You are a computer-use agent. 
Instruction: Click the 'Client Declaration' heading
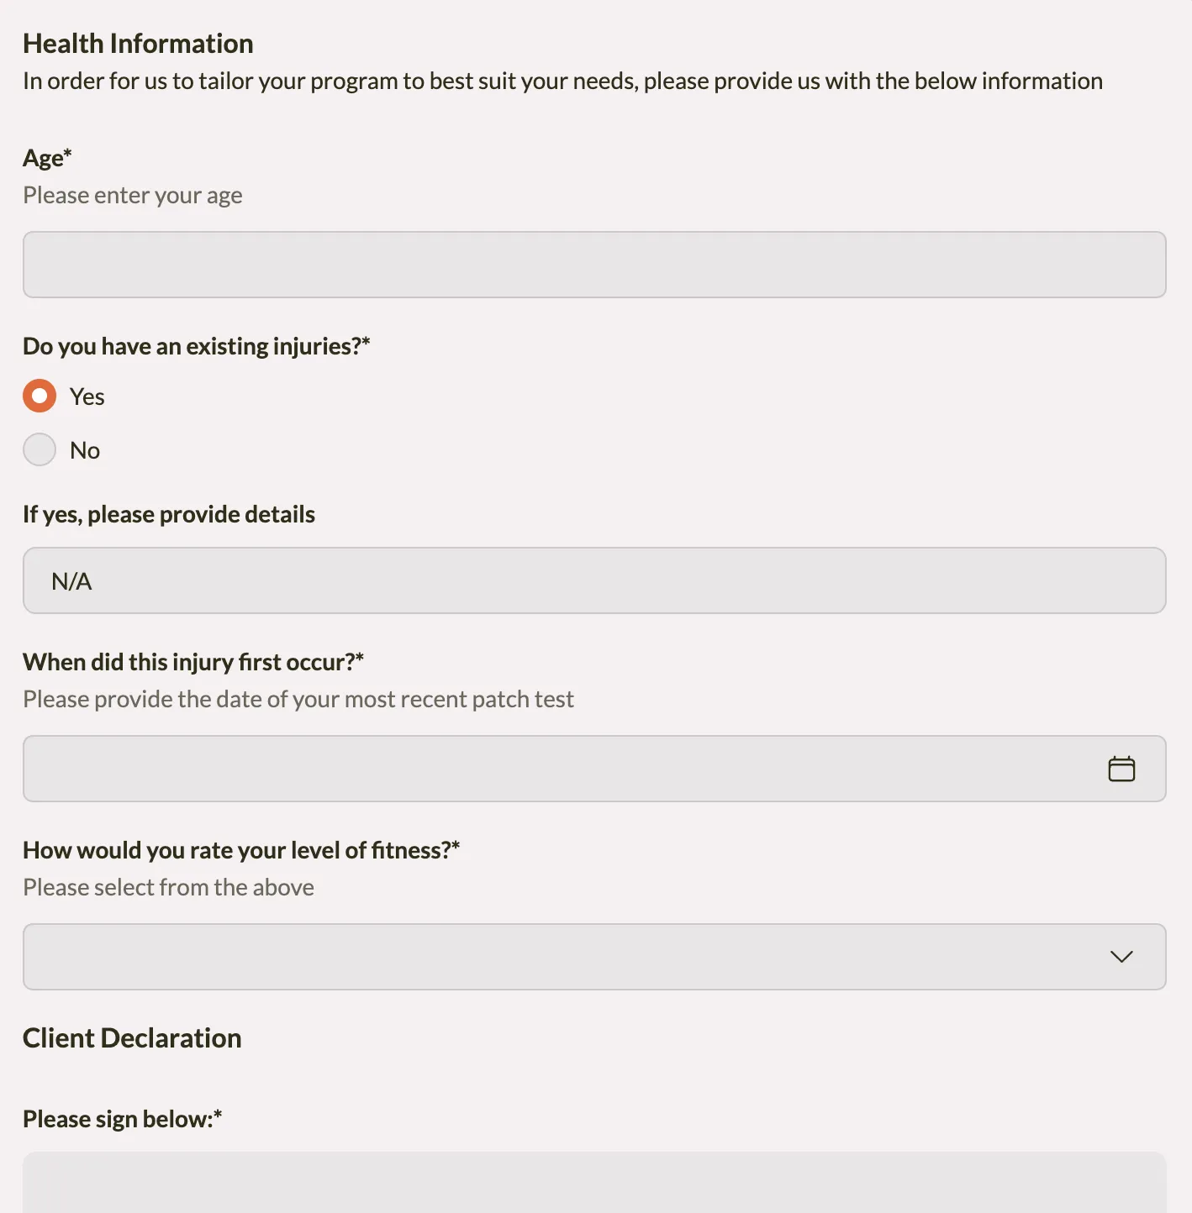(x=132, y=1037)
